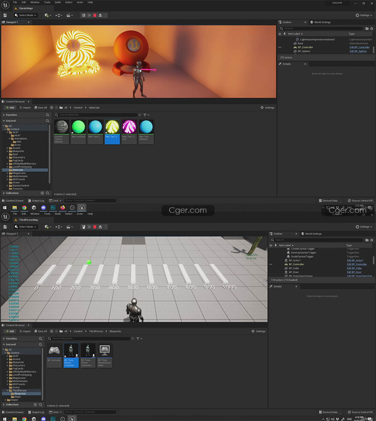This screenshot has height=421, width=376.
Task: Click save icon in StarterMap toolbar
Action: [5, 15]
